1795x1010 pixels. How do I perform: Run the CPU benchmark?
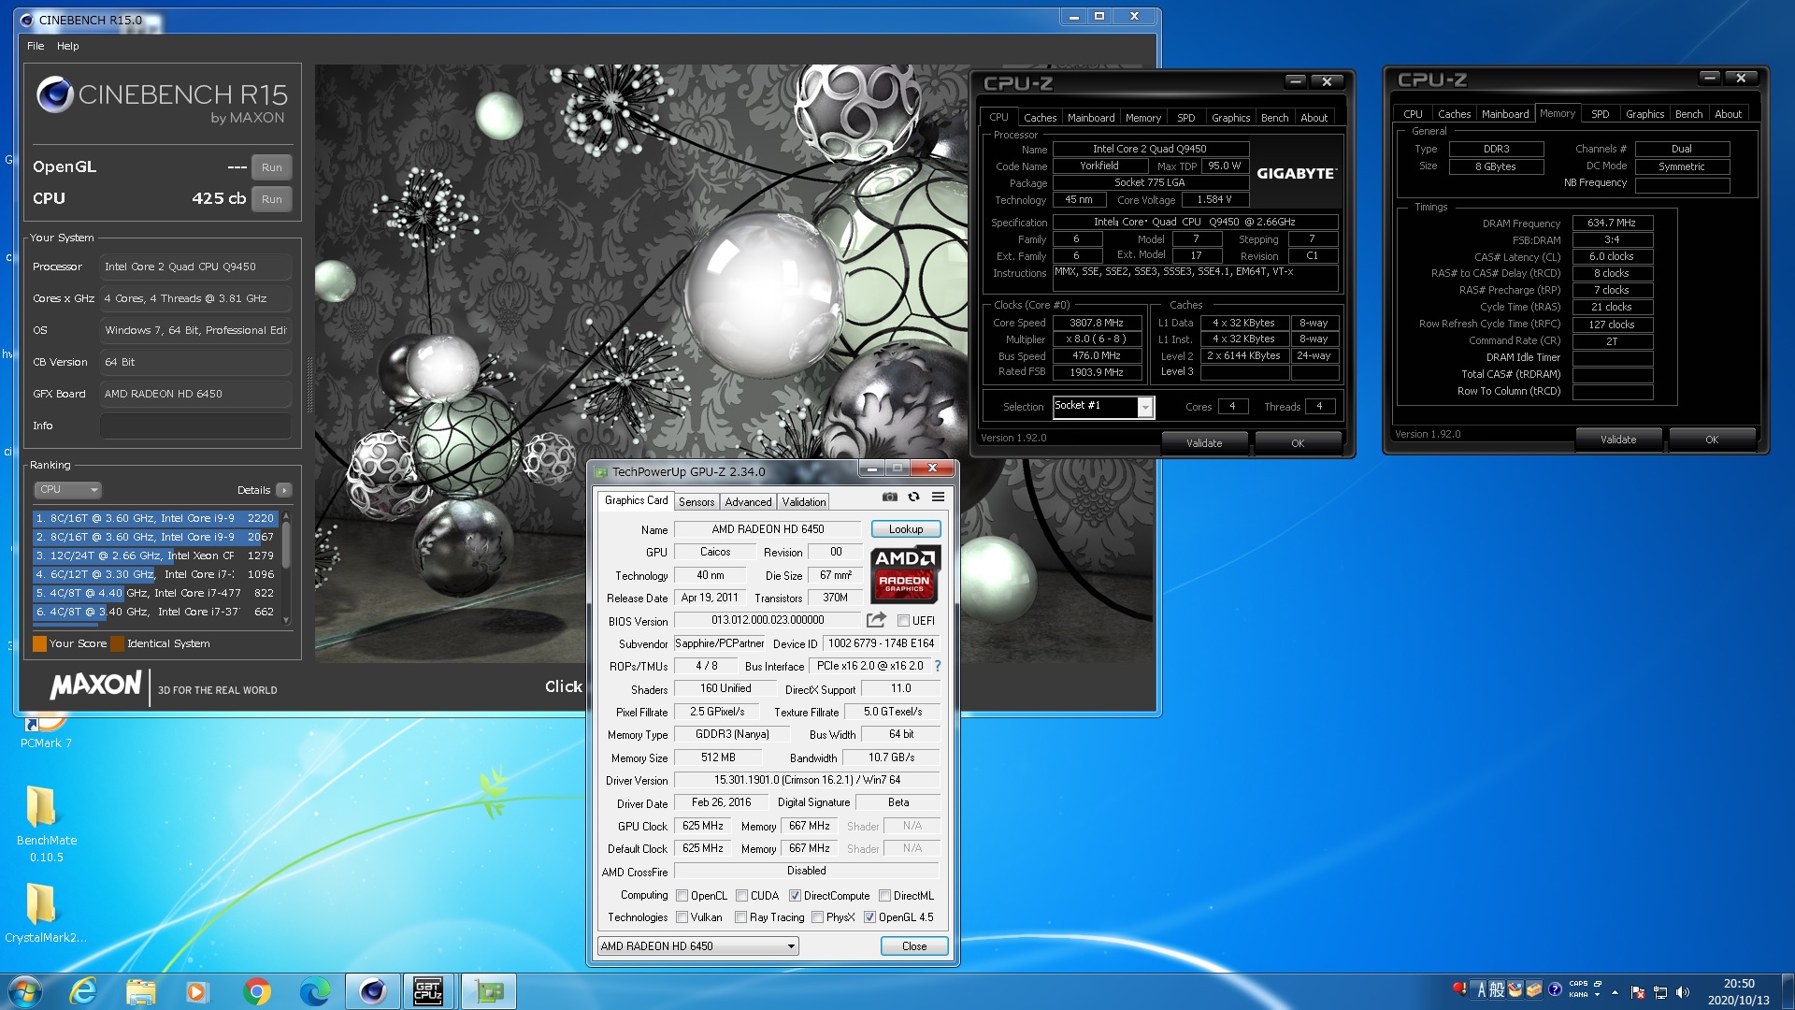tap(272, 199)
